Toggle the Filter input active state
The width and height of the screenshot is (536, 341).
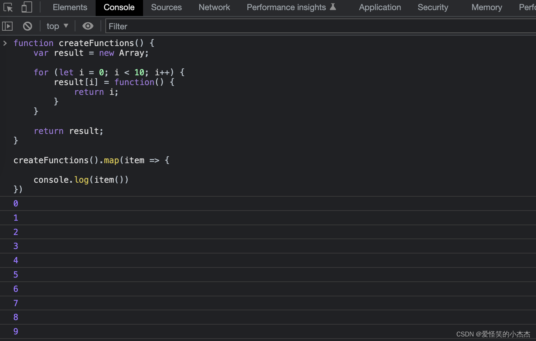[174, 26]
